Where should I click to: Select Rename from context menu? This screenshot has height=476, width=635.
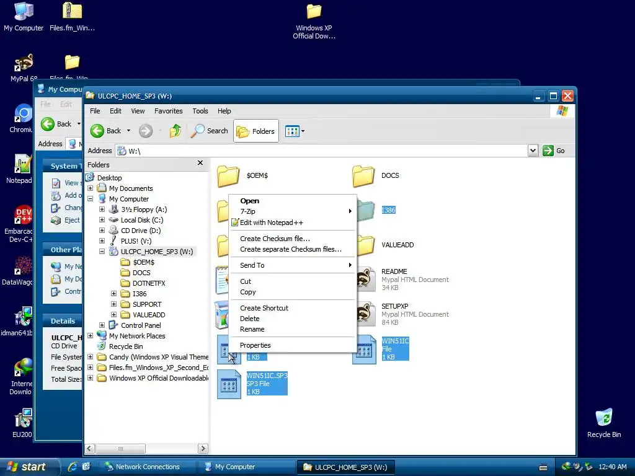293,329
